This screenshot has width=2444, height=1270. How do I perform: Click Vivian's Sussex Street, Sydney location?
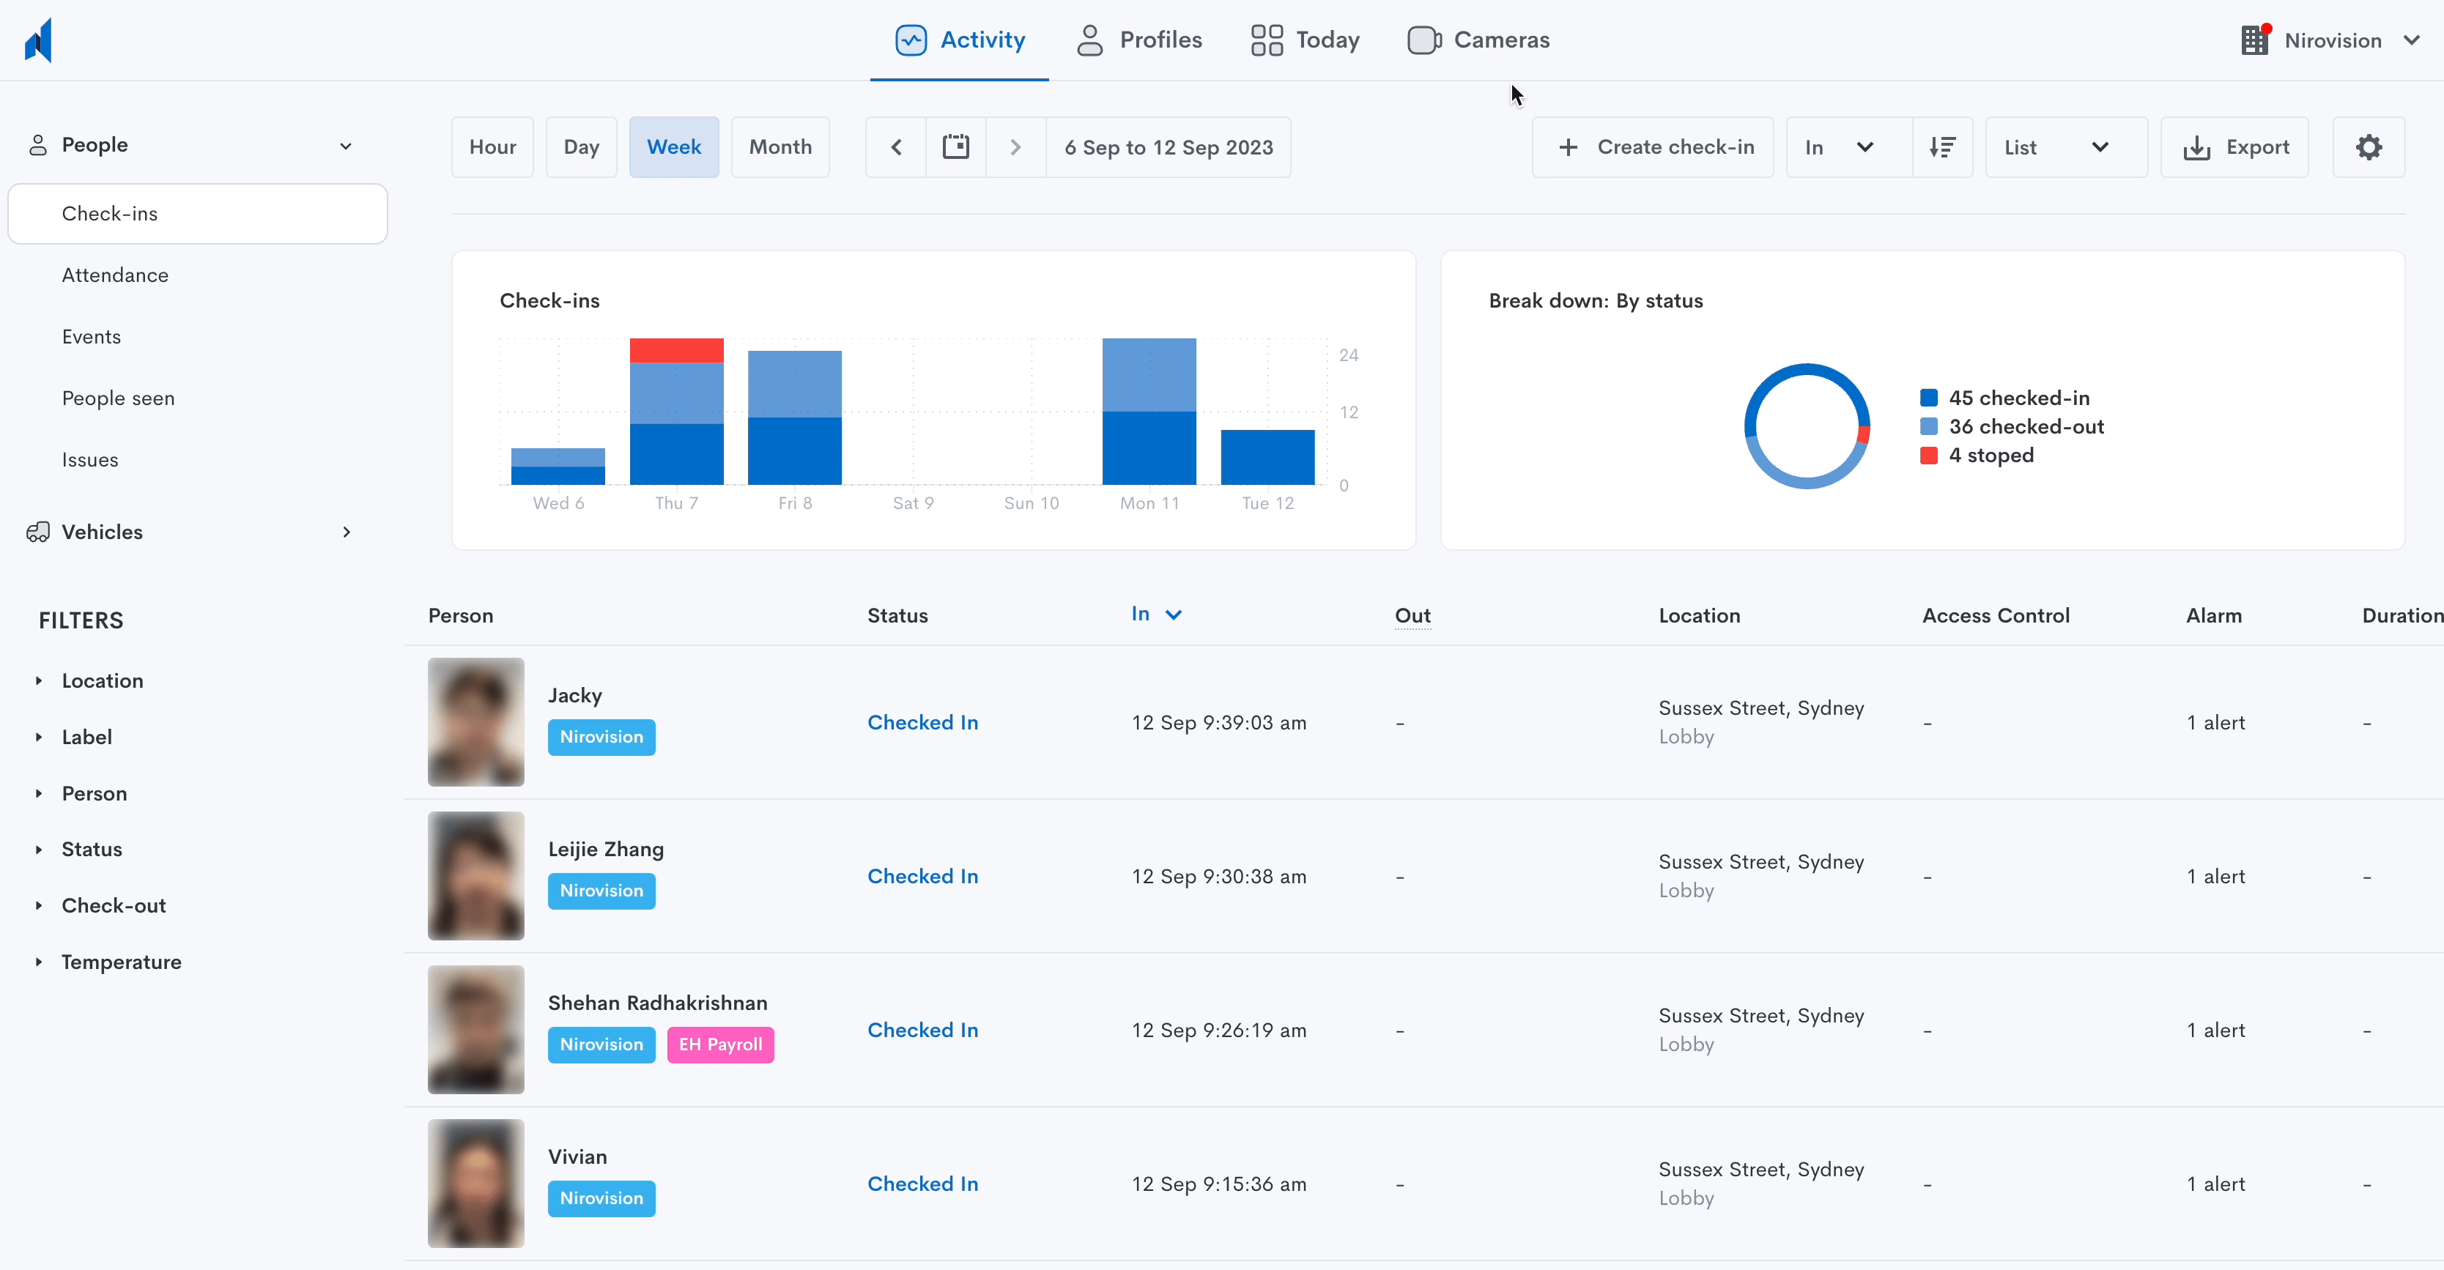pyautogui.click(x=1761, y=1170)
